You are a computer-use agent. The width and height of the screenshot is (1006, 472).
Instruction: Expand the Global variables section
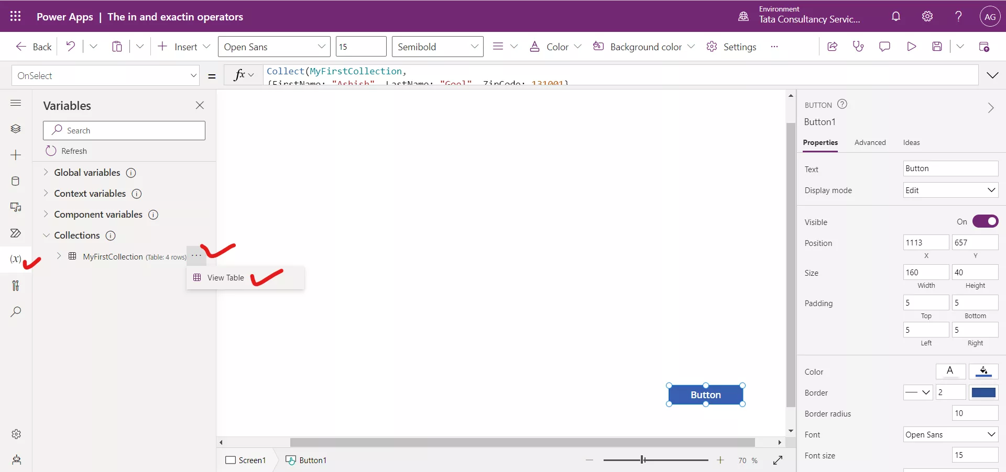coord(46,173)
